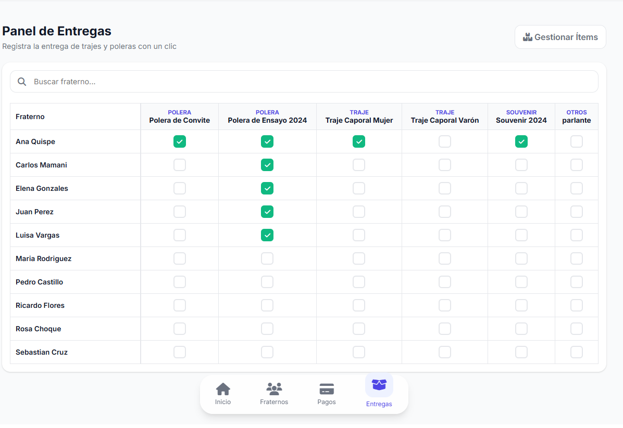Check parlante for Sebastian Cruz

577,352
